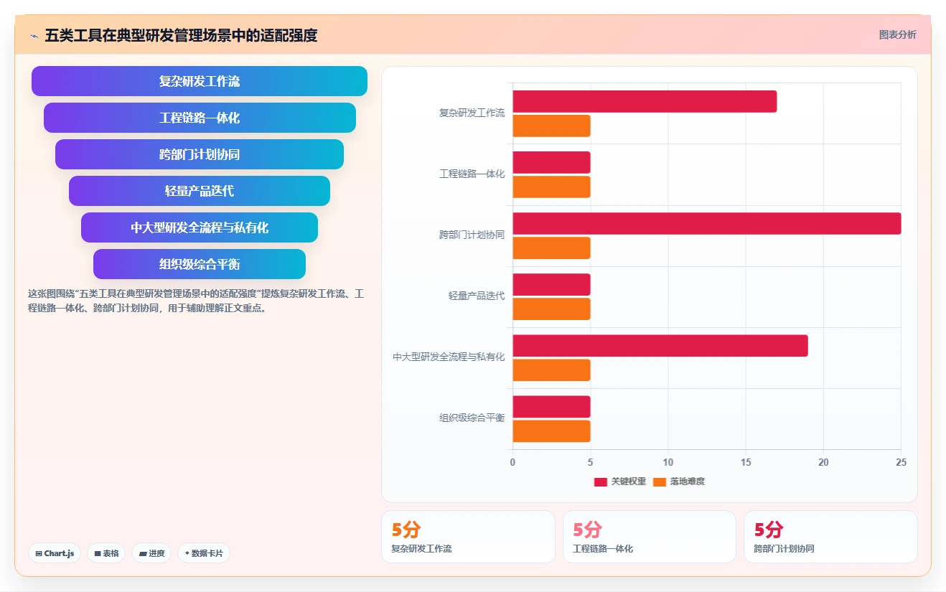The image size is (946, 592).
Task: Click the 数据卡片 tag chip
Action: [x=204, y=553]
